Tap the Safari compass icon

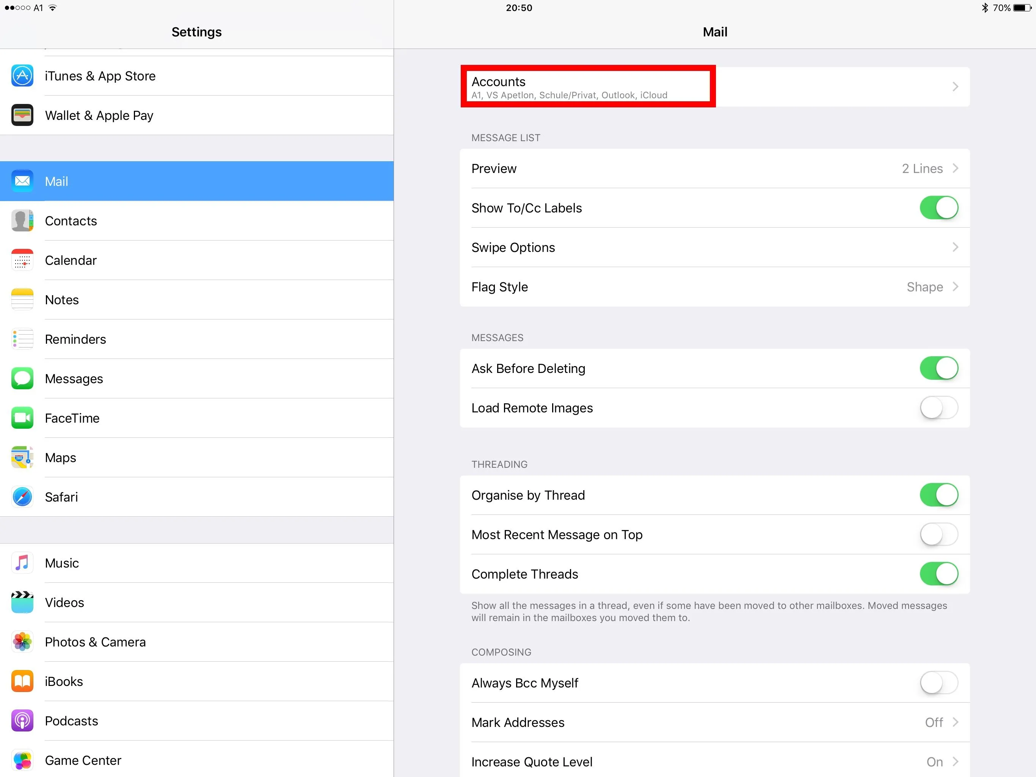tap(22, 497)
